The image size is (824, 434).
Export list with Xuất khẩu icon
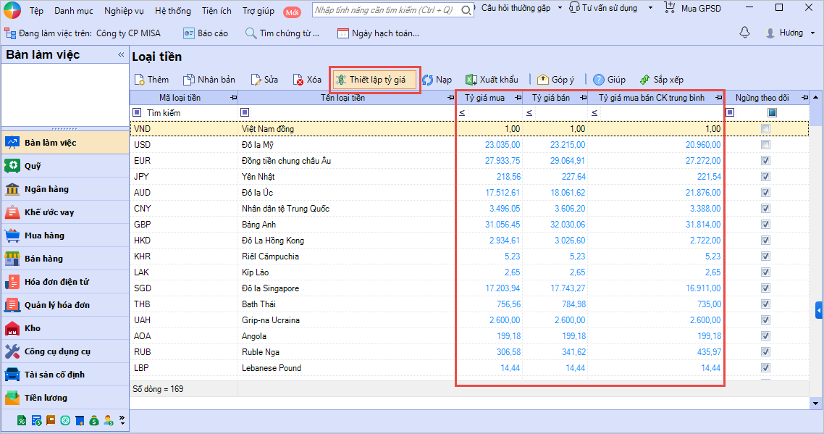pos(471,80)
